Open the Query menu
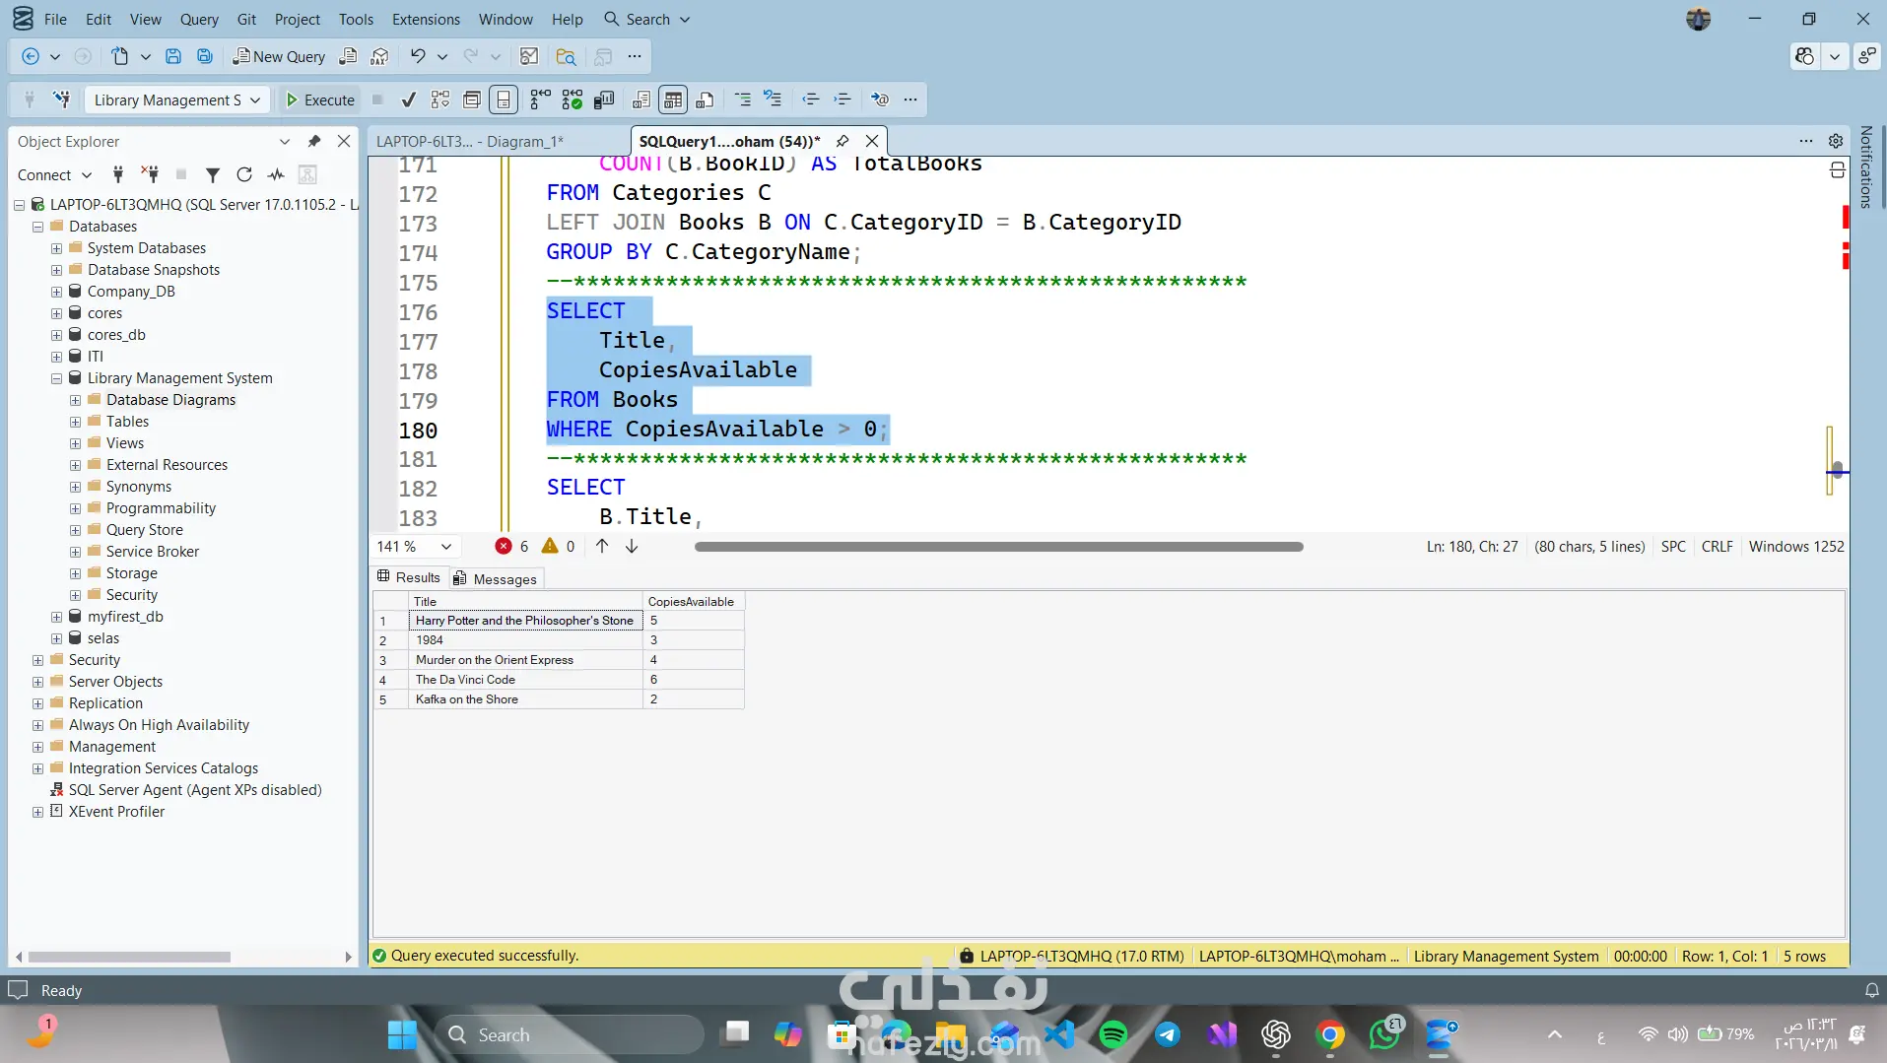This screenshot has height=1063, width=1887. point(199,19)
